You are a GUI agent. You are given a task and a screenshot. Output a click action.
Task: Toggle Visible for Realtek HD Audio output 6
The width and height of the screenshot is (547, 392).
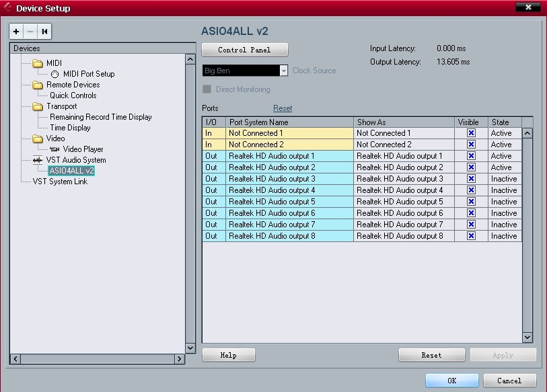point(471,213)
